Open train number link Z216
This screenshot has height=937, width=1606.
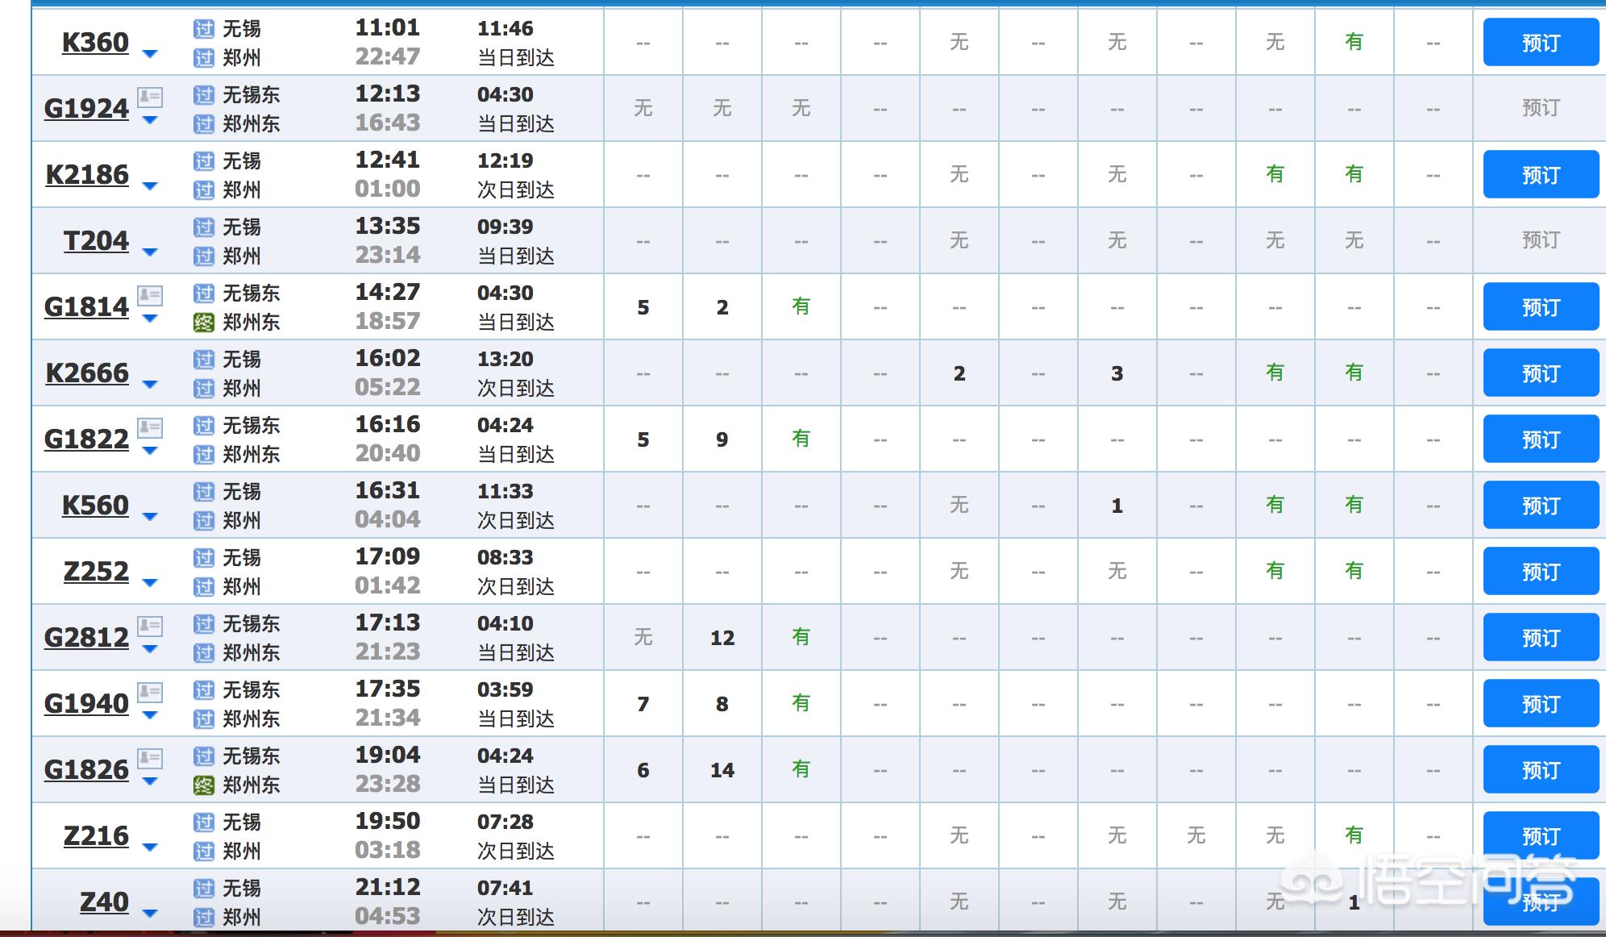pos(96,836)
